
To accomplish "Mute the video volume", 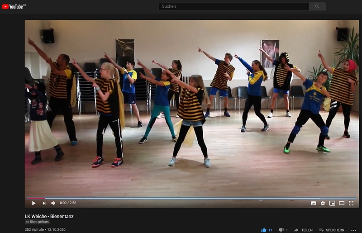I will pyautogui.click(x=53, y=203).
